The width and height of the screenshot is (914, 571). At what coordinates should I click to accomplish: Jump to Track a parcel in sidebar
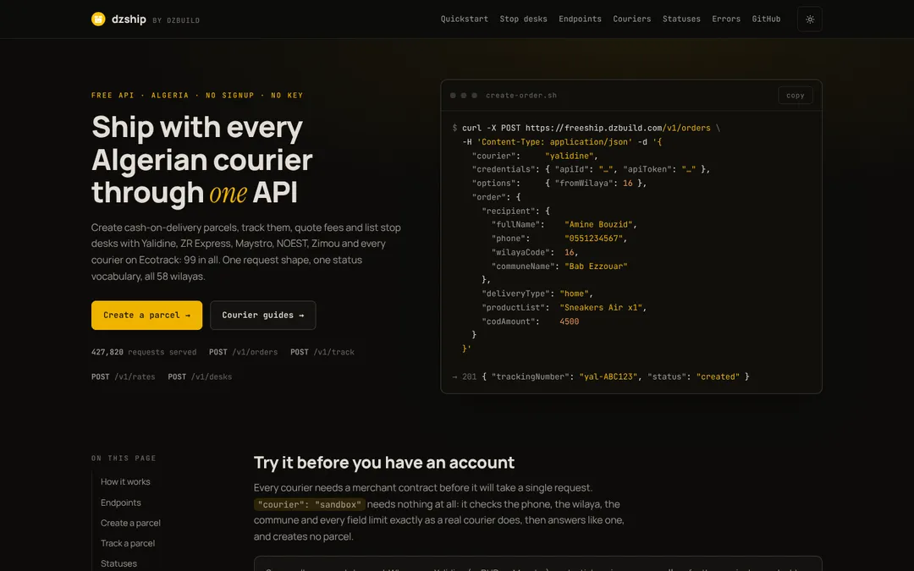[128, 544]
